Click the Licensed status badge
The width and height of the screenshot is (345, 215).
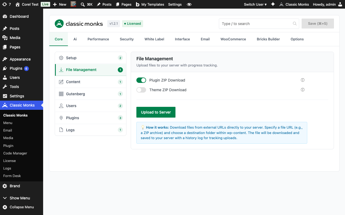[x=133, y=24]
